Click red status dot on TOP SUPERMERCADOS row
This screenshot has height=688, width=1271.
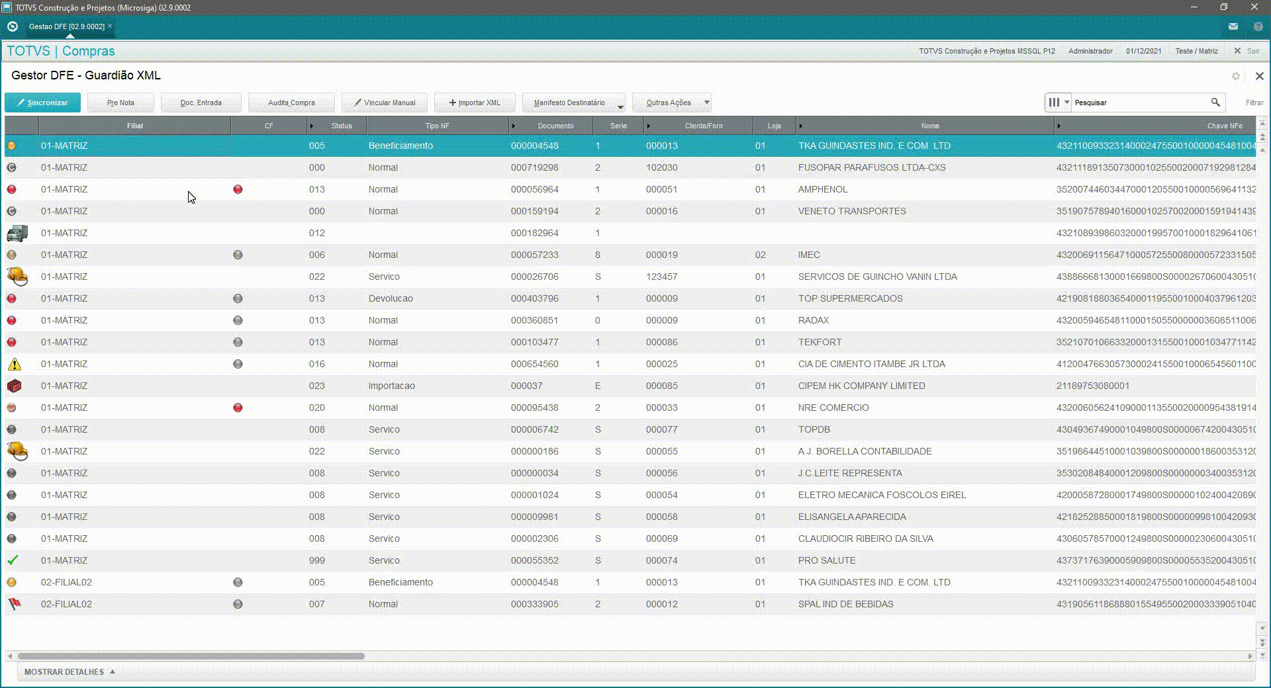click(x=11, y=298)
